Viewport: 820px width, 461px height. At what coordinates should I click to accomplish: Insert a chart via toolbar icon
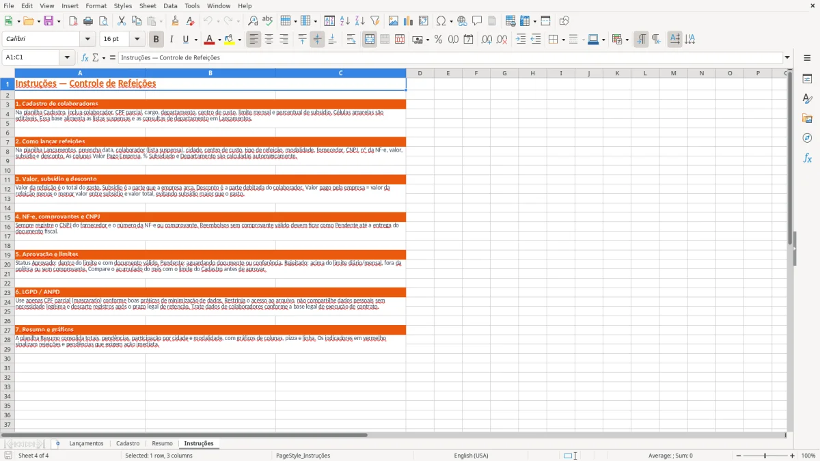click(x=409, y=21)
